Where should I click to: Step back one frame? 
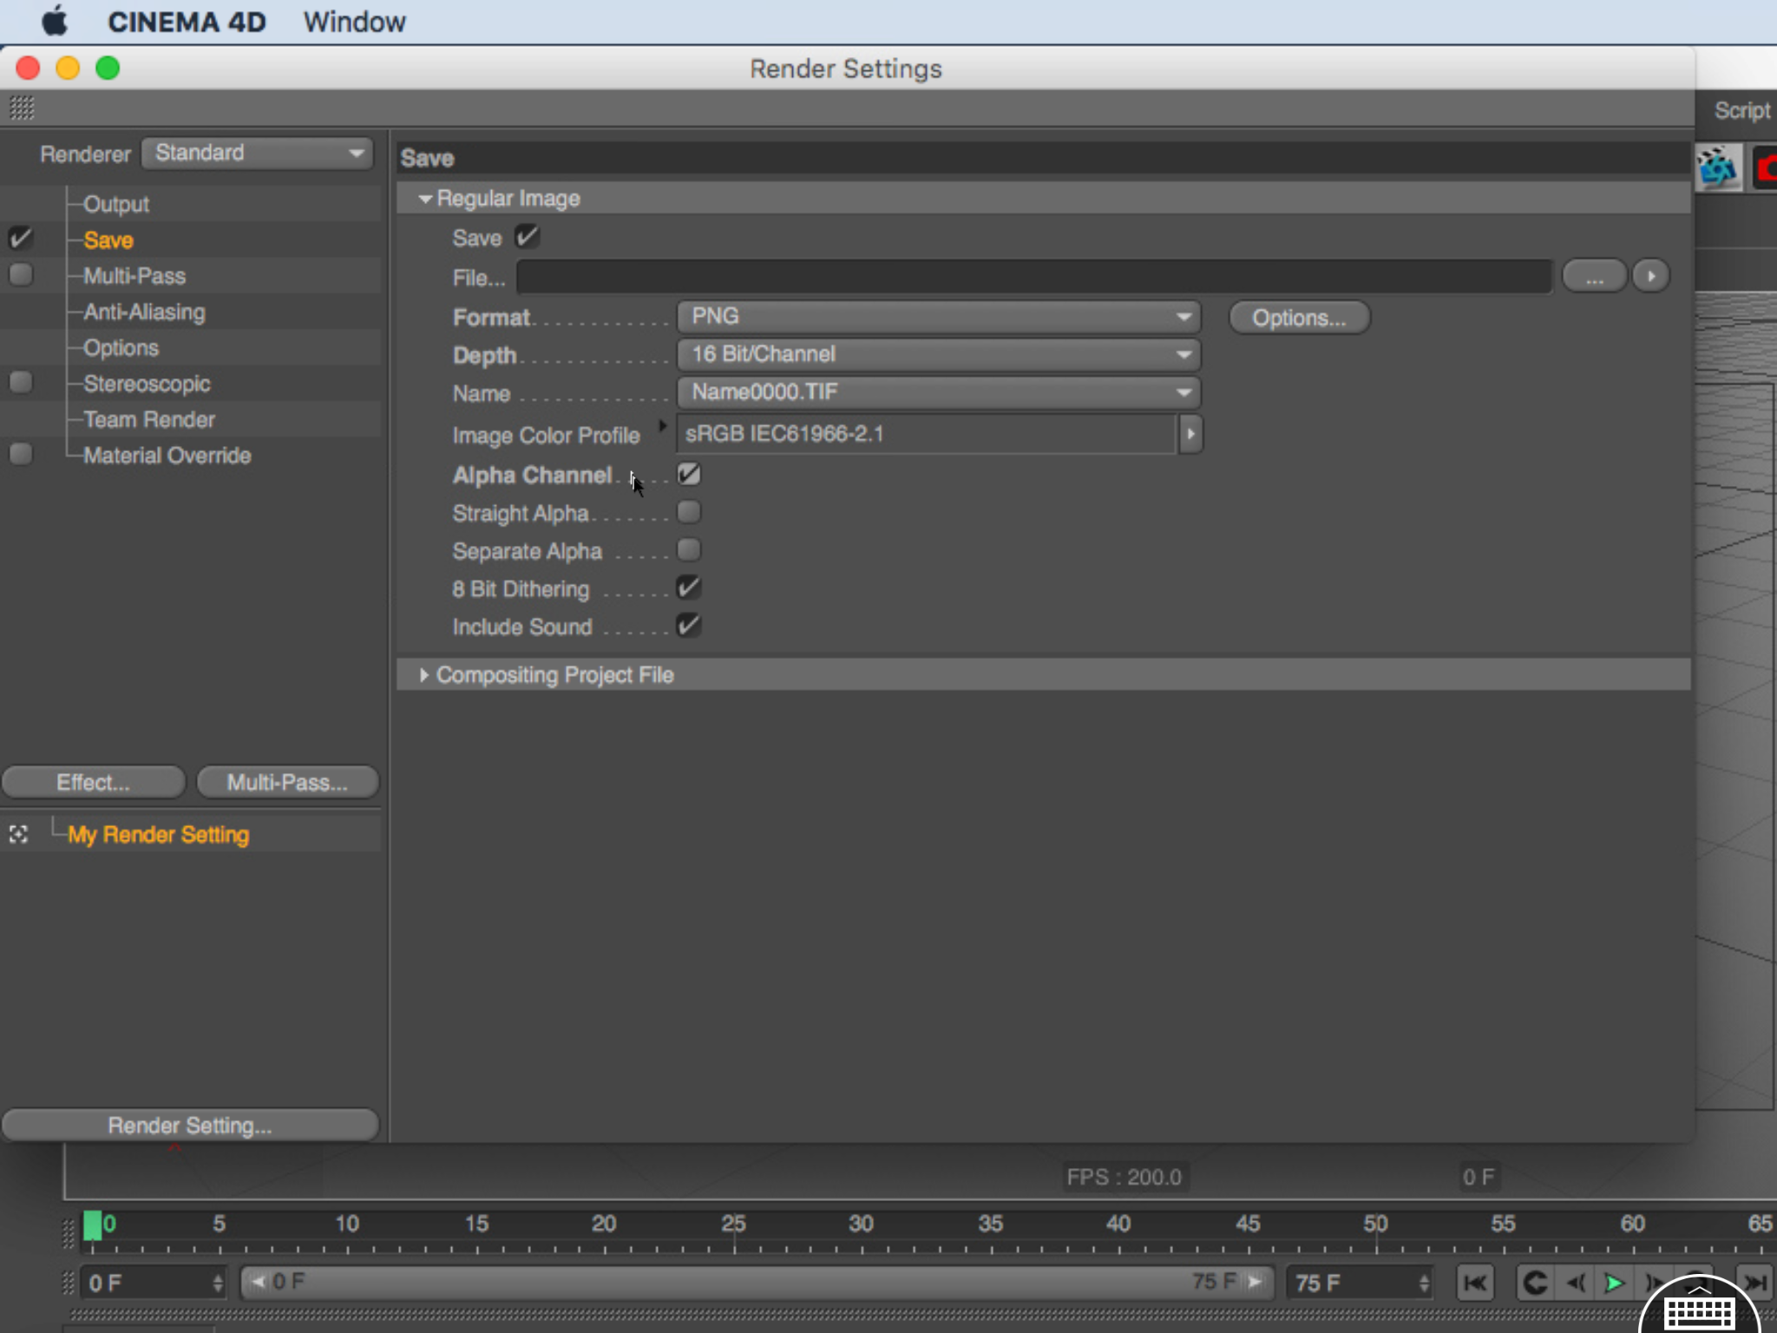[1576, 1283]
